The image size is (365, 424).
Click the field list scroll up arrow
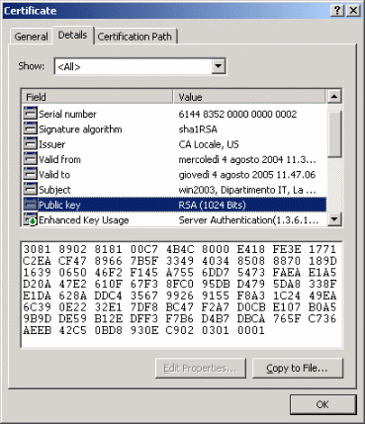click(x=334, y=97)
